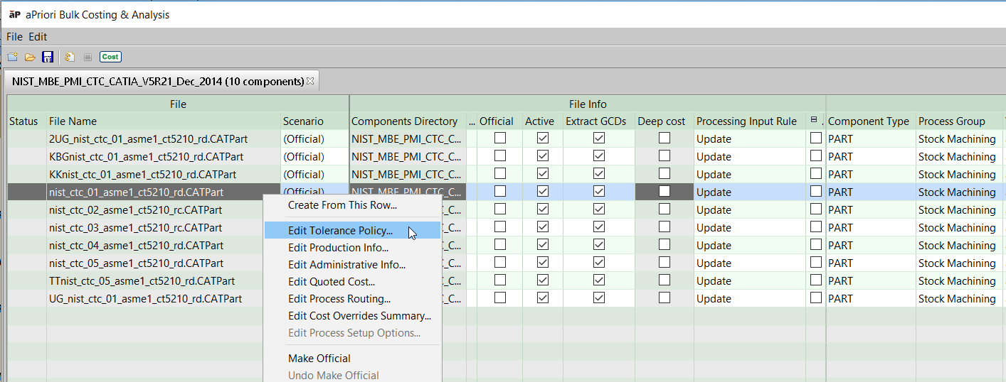This screenshot has width=1006, height=382.
Task: Open the File menu
Action: pos(14,36)
